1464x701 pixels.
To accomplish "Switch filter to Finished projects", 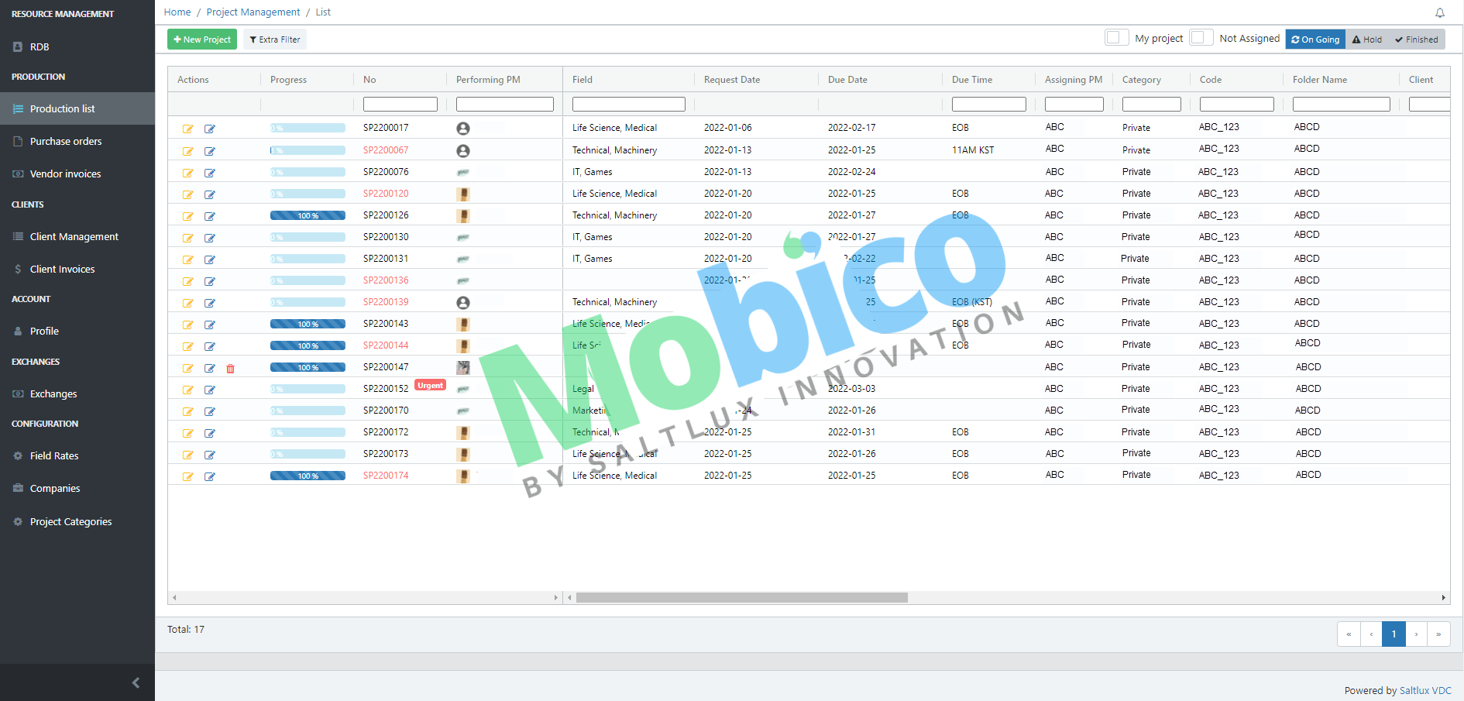I will 1416,39.
